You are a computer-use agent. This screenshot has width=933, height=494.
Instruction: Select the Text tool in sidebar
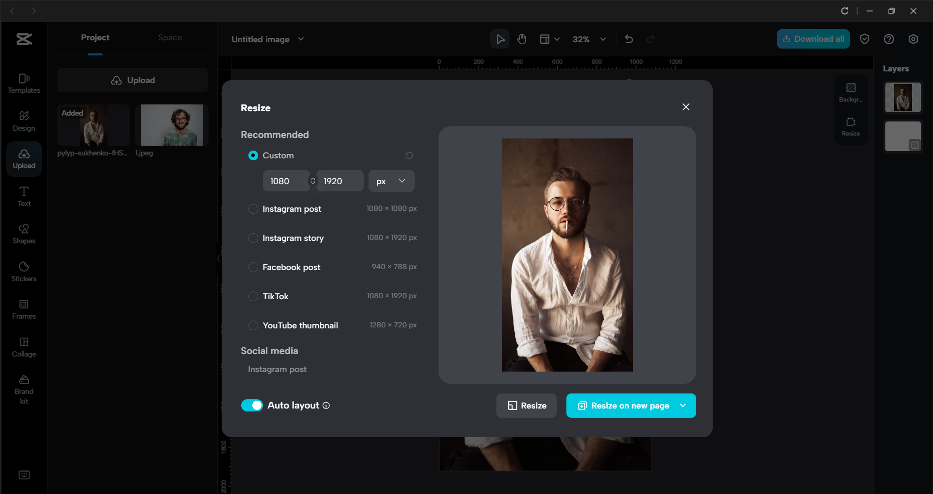click(x=24, y=196)
